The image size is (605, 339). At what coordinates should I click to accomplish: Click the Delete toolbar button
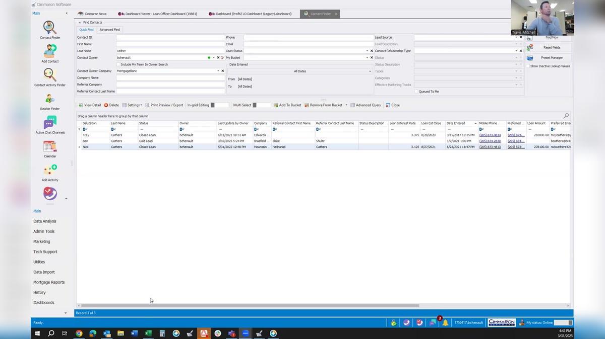pyautogui.click(x=111, y=105)
